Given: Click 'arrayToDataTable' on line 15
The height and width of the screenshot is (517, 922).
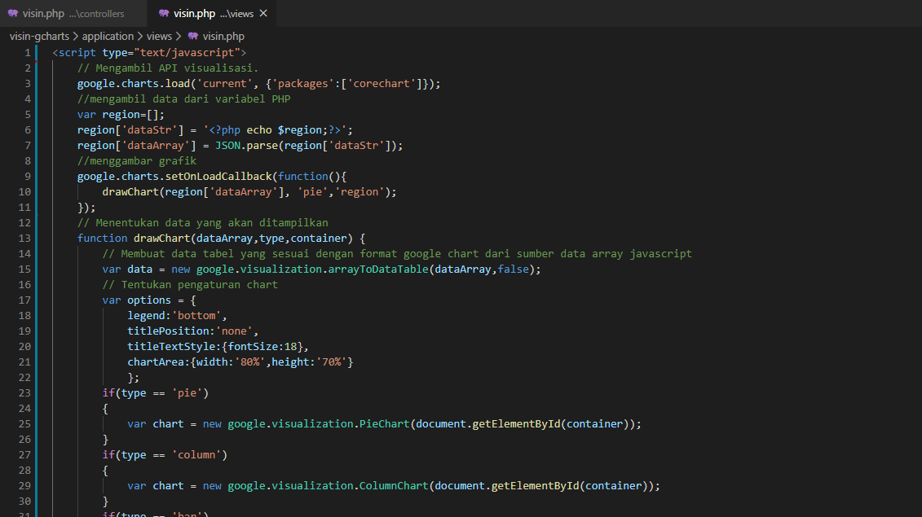Looking at the screenshot, I should 378,269.
